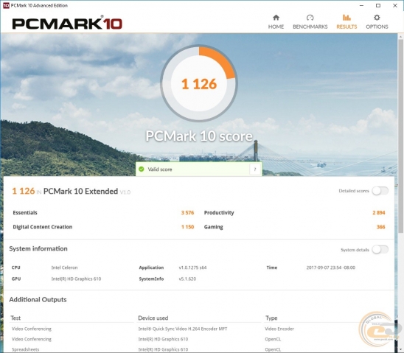Click the scroll up arrow
This screenshot has width=404, height=353.
401,37
